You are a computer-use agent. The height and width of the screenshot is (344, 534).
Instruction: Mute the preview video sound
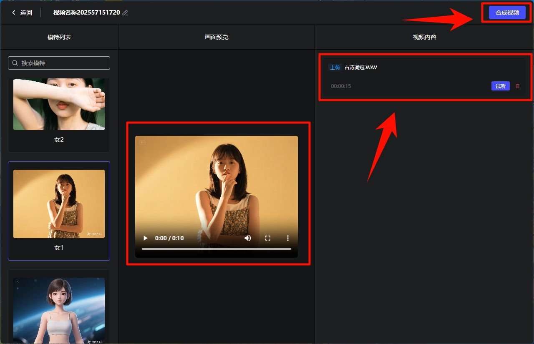[248, 238]
